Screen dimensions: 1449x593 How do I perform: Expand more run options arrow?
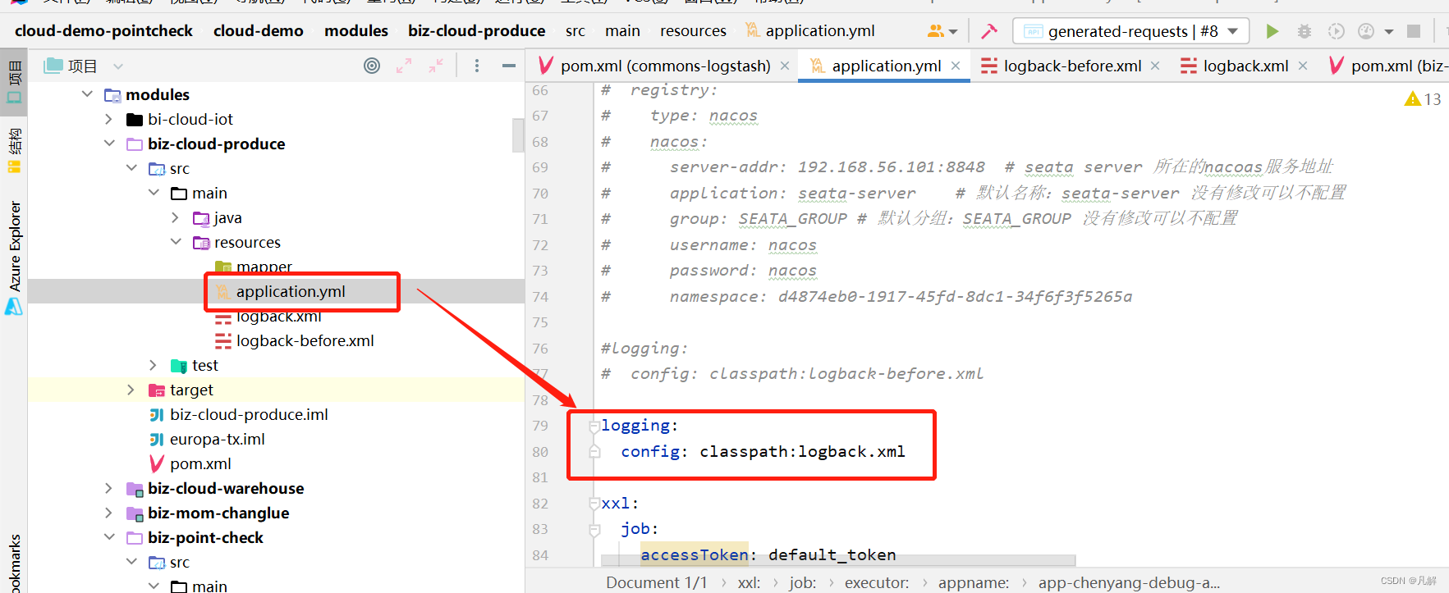click(x=1389, y=32)
